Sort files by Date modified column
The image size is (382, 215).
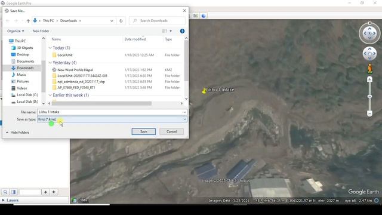[135, 39]
